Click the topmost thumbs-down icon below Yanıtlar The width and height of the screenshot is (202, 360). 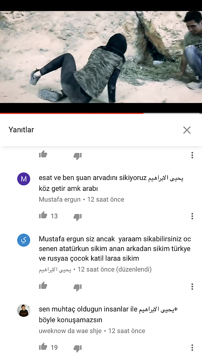[x=78, y=156]
